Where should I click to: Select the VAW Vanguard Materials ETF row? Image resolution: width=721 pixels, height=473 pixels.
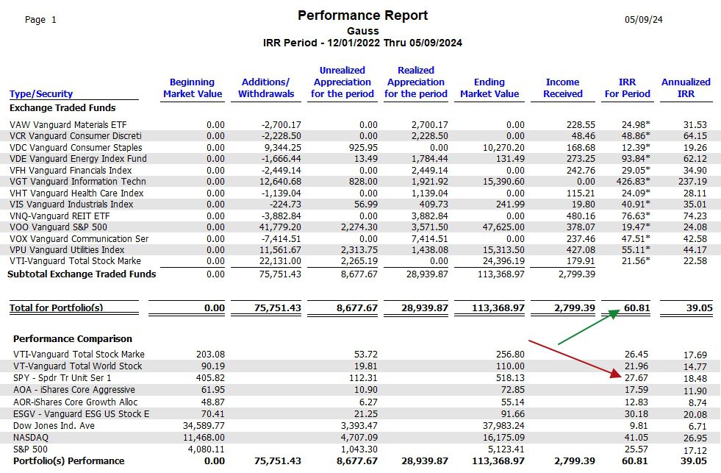[x=360, y=125]
